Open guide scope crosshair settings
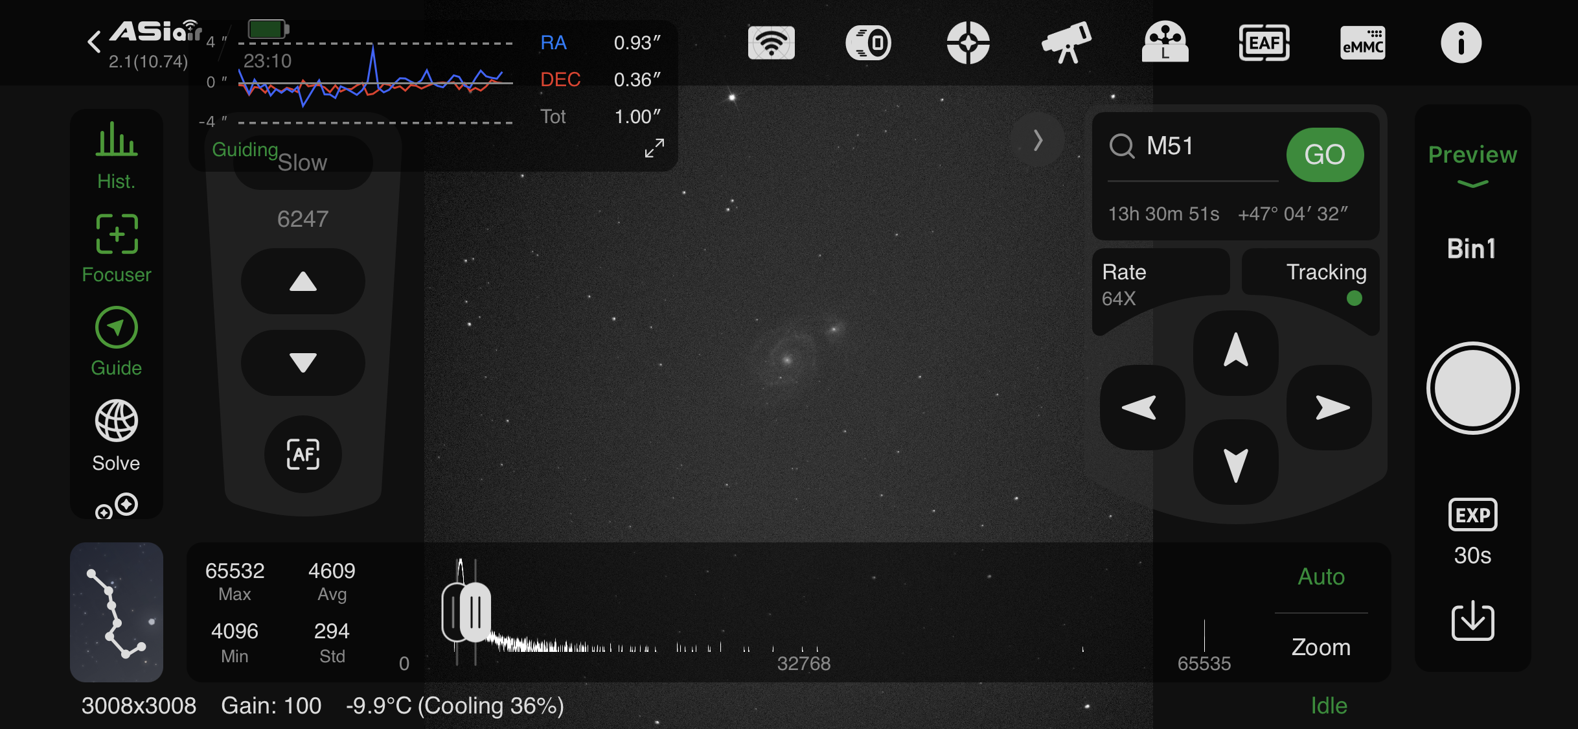The height and width of the screenshot is (729, 1578). pyautogui.click(x=968, y=43)
